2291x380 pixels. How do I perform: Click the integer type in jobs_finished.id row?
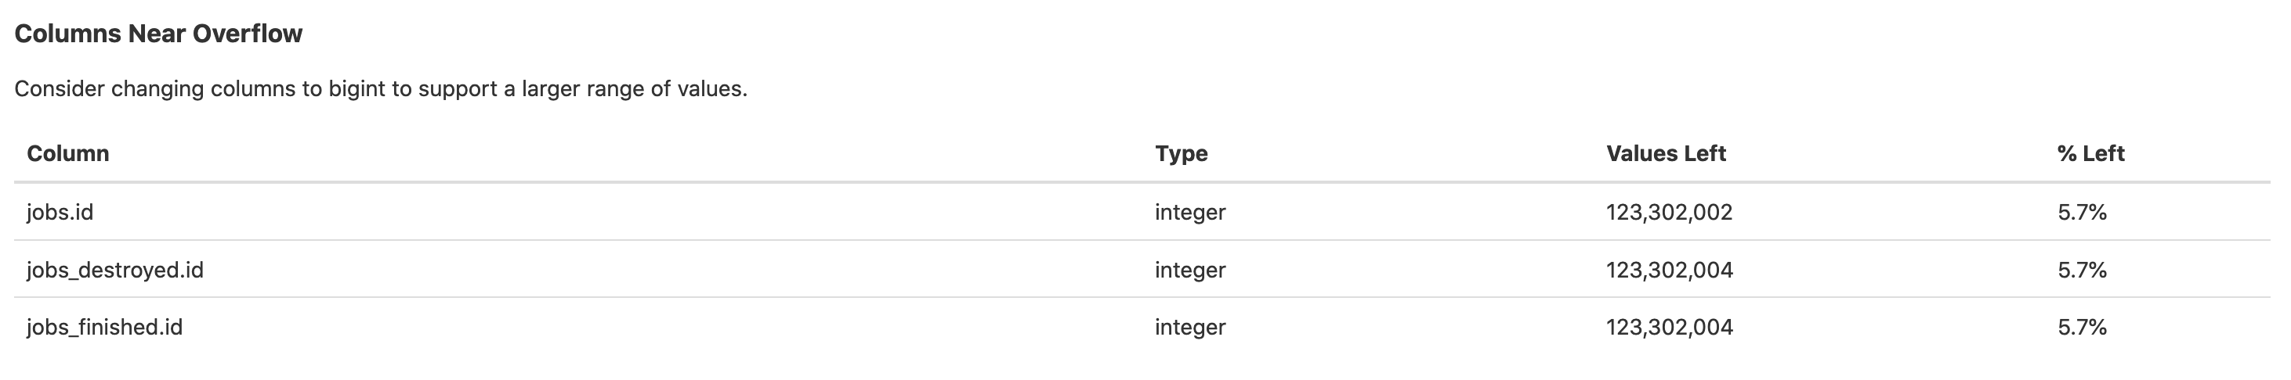(1190, 328)
